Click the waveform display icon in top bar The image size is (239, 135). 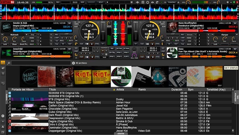137,2
